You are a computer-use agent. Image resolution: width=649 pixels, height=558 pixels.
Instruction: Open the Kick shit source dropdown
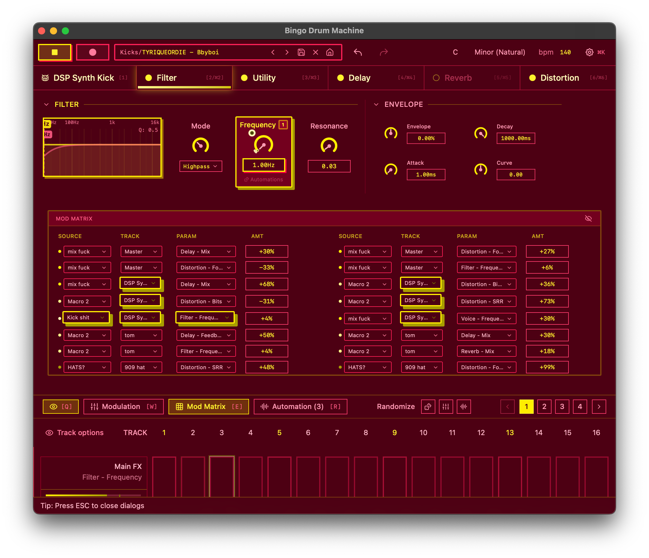[x=86, y=318]
